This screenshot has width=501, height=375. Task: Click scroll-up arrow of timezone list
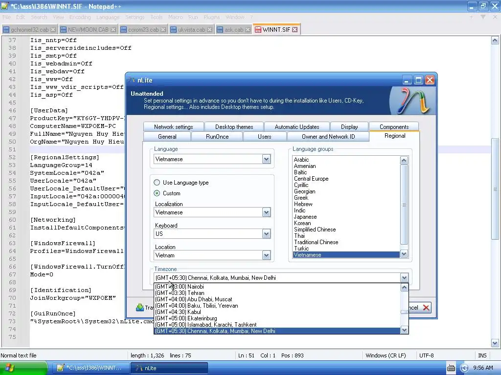(404, 287)
